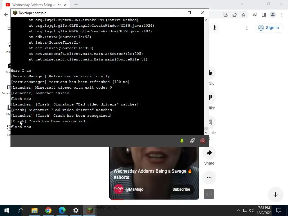
Task: Click the install app icon in address bar
Action: [x=225, y=15]
